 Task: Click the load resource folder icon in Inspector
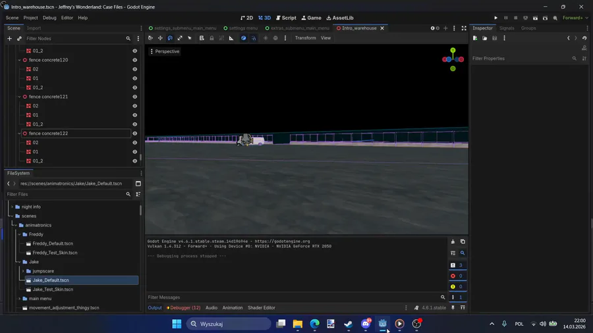point(484,38)
